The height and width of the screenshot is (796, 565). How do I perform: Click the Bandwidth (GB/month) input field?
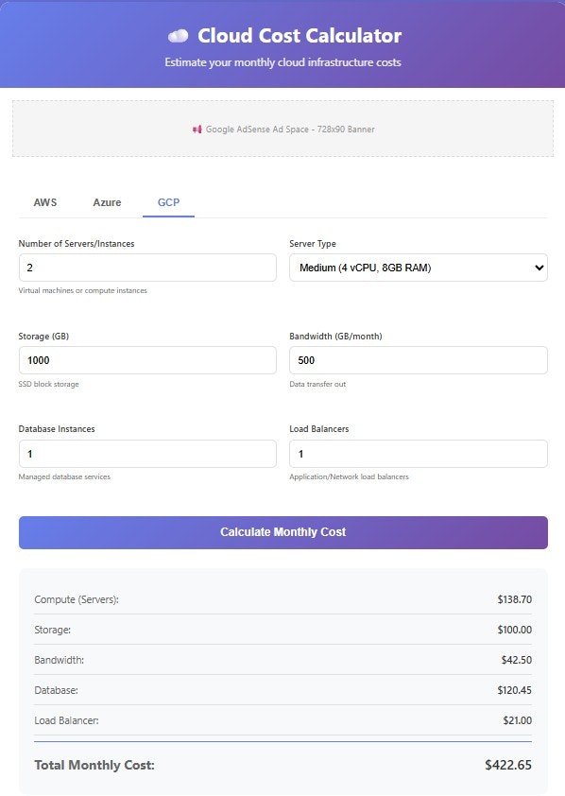tap(419, 360)
